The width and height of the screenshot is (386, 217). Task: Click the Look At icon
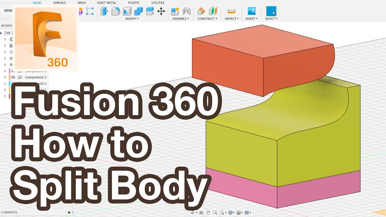pos(201,212)
